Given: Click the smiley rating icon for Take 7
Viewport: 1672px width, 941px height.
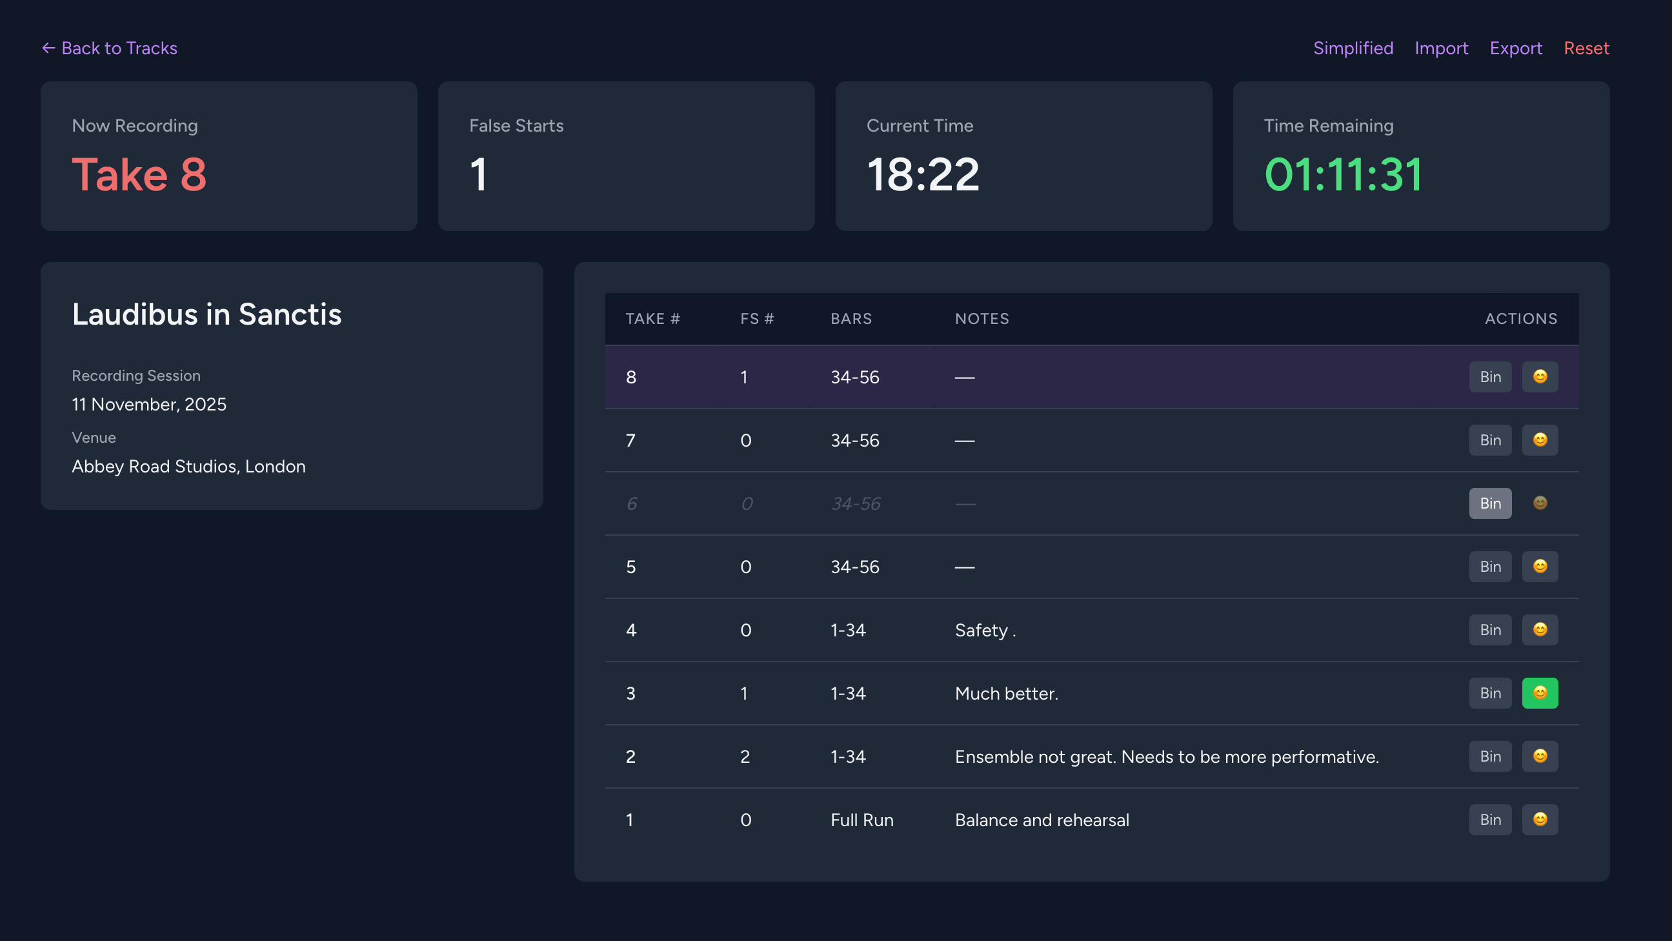Looking at the screenshot, I should coord(1540,440).
